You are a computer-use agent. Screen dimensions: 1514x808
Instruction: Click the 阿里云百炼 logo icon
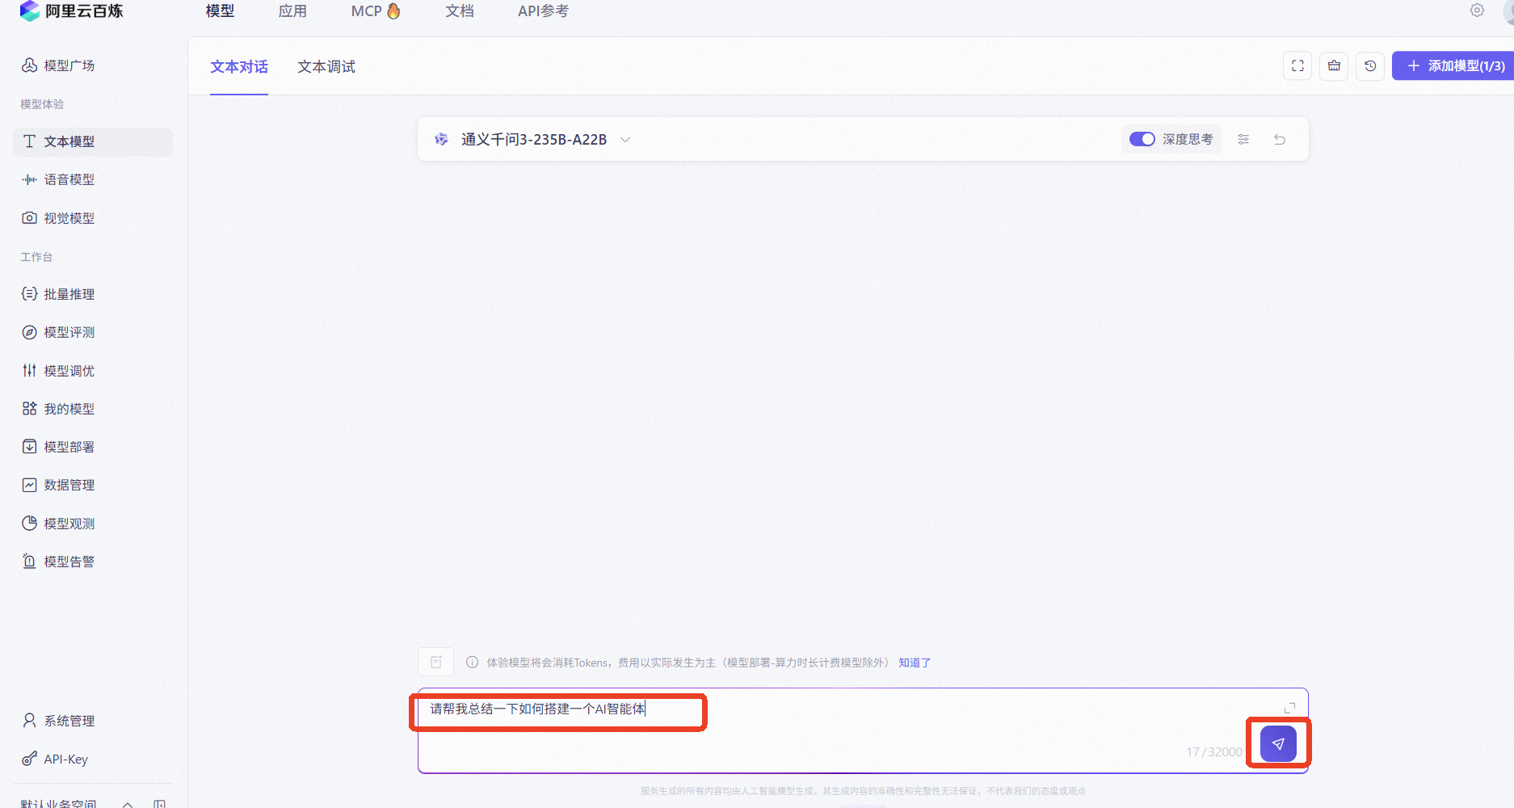30,11
